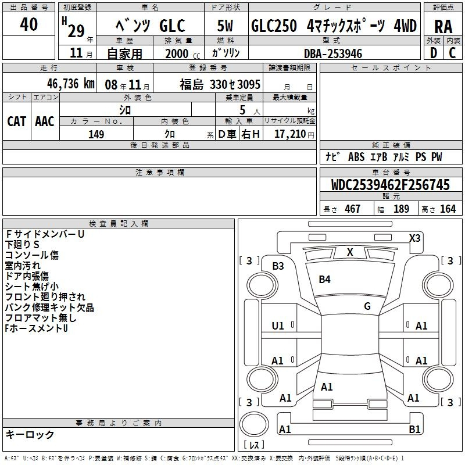The height and width of the screenshot is (465, 465).
Task: Select the B3 fender damage mark
Action: (x=278, y=266)
